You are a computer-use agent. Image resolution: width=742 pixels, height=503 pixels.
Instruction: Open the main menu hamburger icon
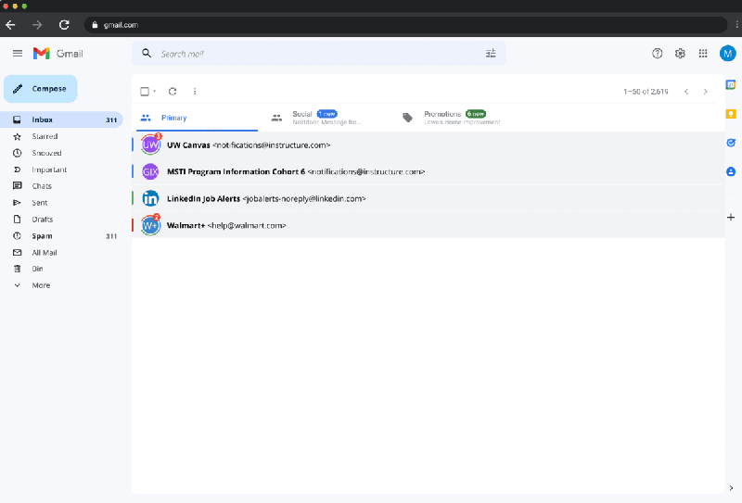coord(18,54)
